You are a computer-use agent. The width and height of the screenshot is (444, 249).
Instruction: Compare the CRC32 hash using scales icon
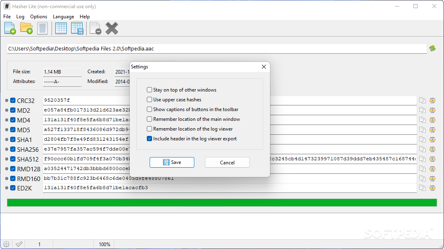432,100
